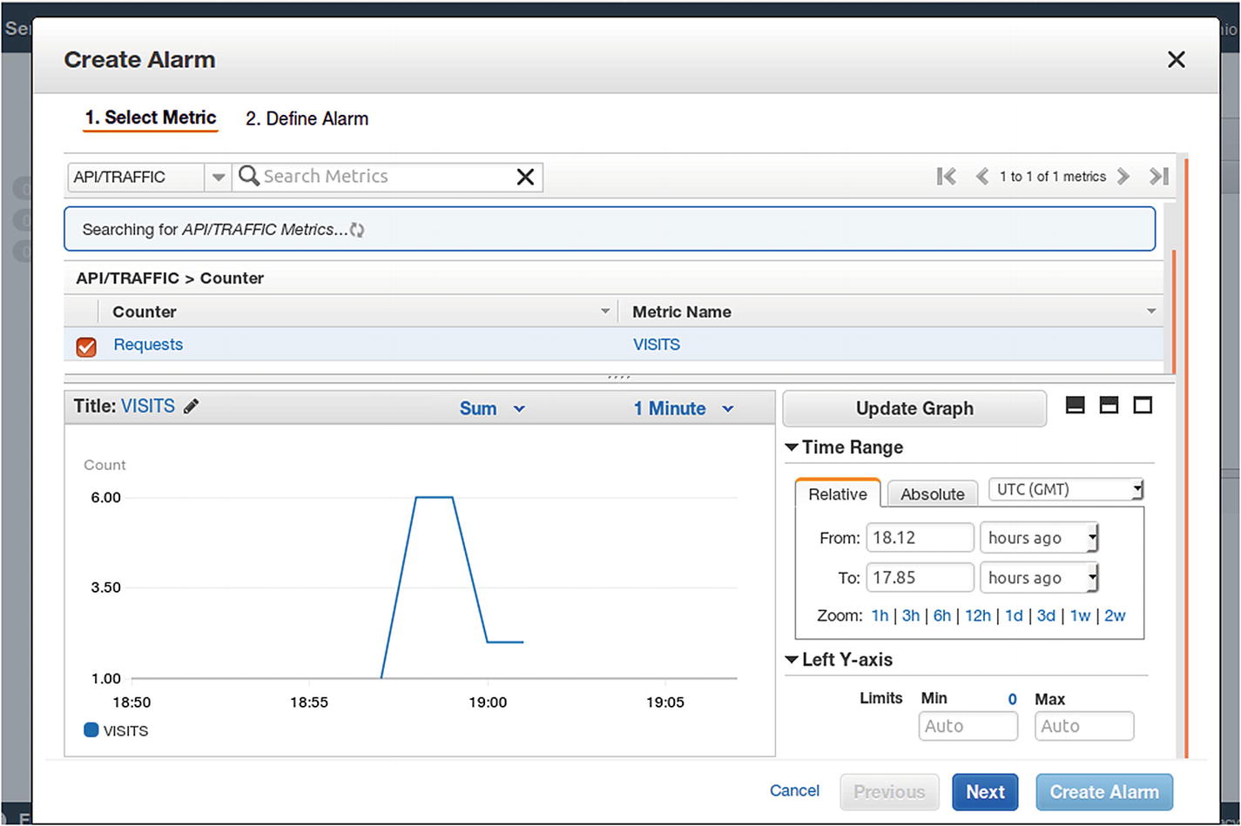Go to the previous metrics page arrow

[981, 177]
